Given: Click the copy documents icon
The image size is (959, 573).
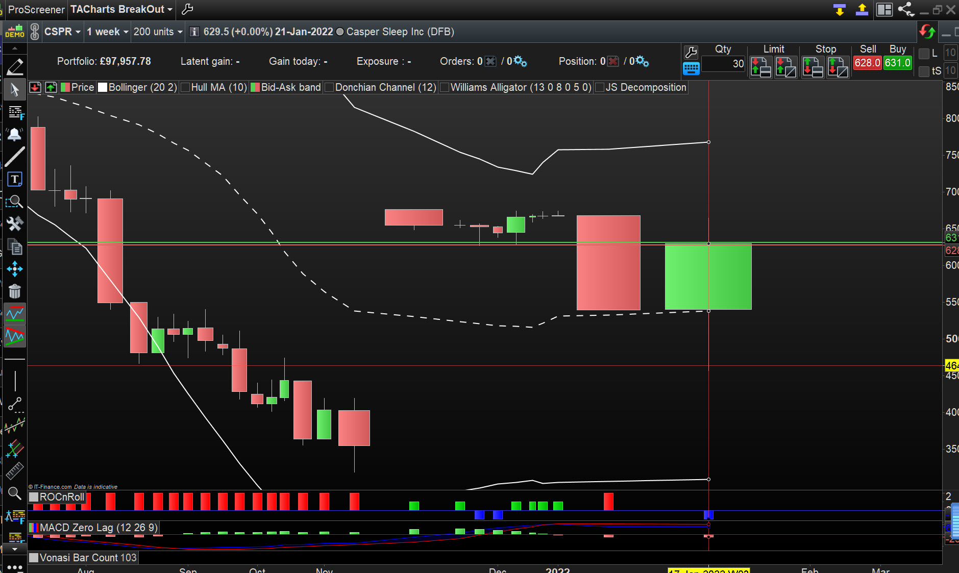Looking at the screenshot, I should 14,246.
